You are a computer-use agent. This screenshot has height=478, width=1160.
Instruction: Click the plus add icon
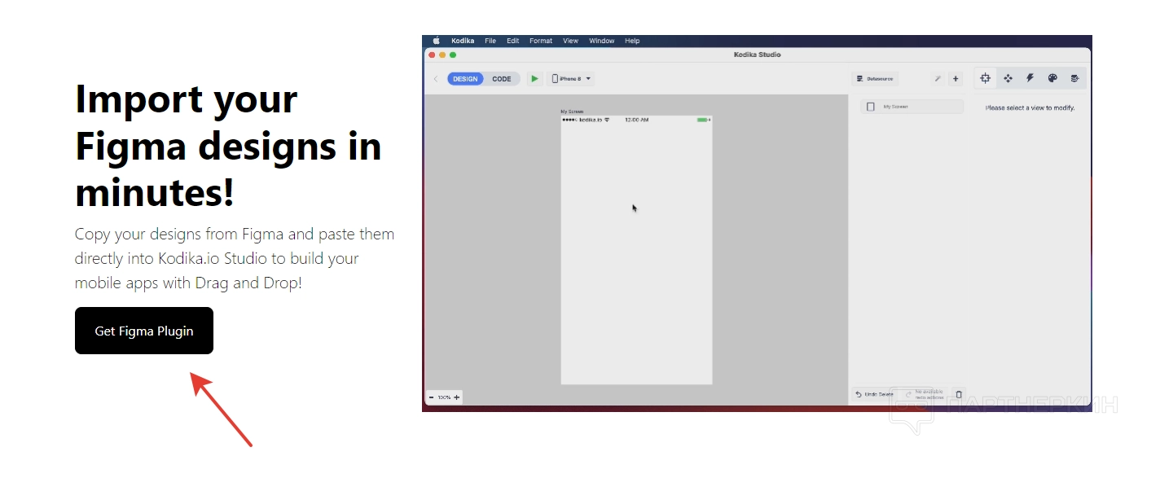[956, 79]
